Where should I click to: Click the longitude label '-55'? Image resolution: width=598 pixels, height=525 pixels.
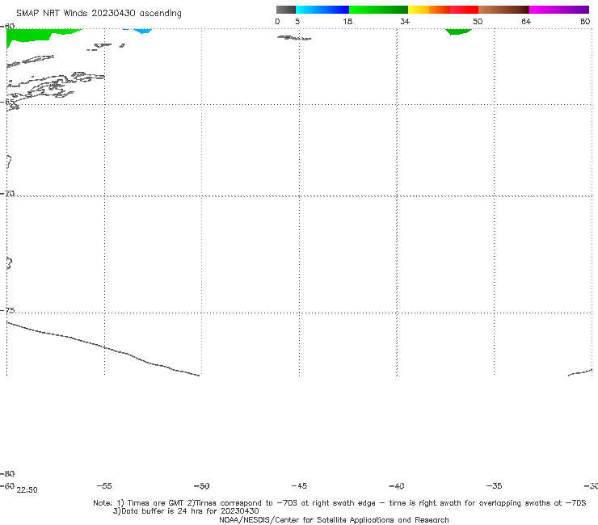tap(104, 485)
